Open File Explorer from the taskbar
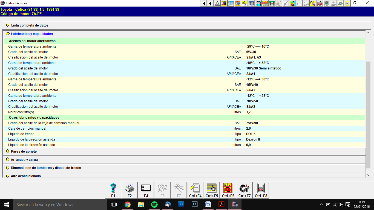Screen dimensions: 374x210 pos(141,205)
